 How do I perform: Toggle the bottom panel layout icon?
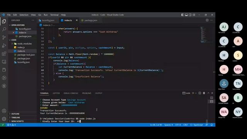tap(186, 15)
